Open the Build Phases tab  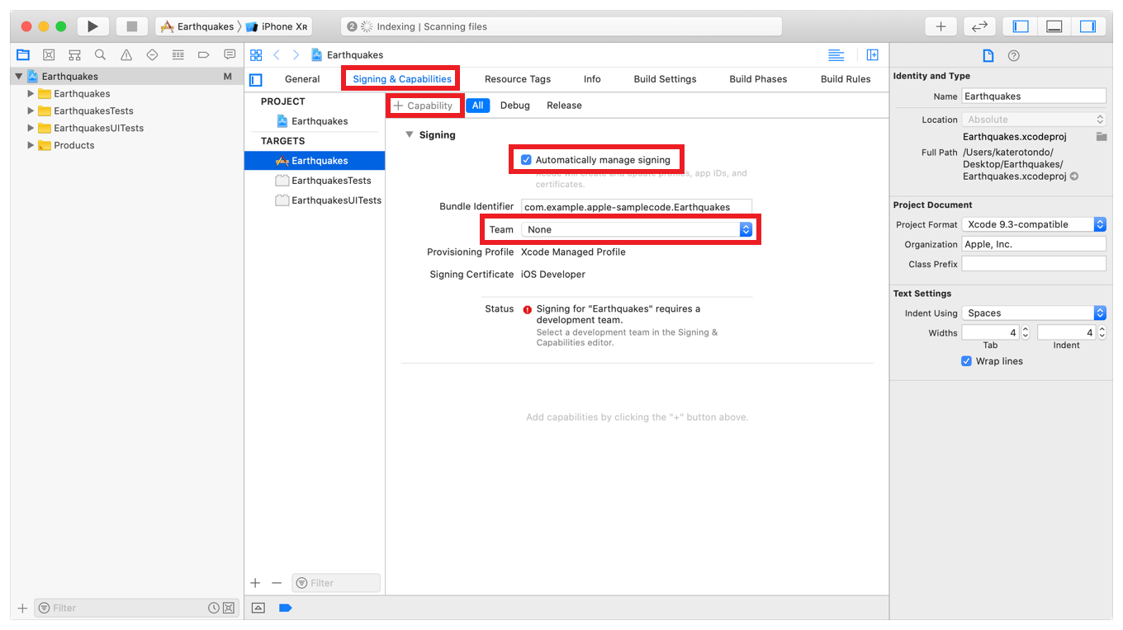758,79
